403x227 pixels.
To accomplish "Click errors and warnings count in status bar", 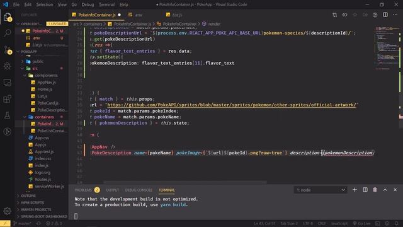I will click(54, 223).
